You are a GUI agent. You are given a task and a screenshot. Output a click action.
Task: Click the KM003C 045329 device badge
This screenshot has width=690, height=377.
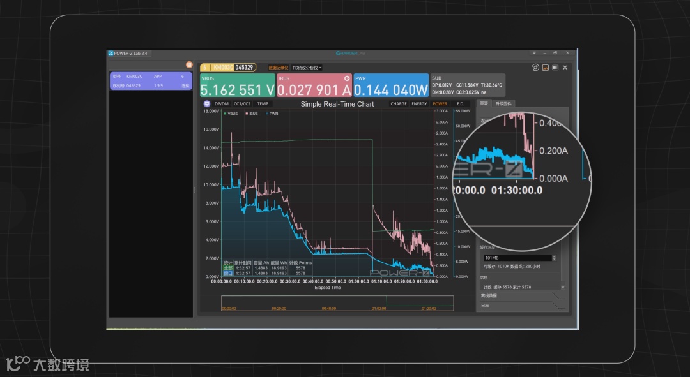tap(228, 67)
